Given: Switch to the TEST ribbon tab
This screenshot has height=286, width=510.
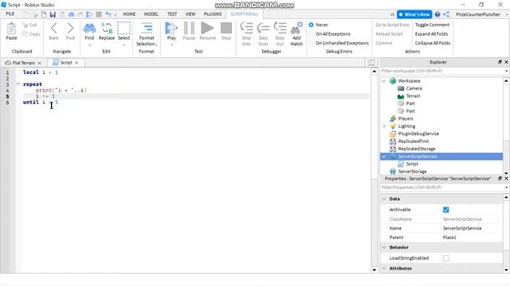Looking at the screenshot, I should pos(172,14).
